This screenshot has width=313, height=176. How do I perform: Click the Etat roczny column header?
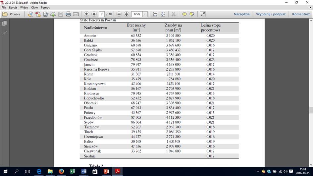coord(136,28)
